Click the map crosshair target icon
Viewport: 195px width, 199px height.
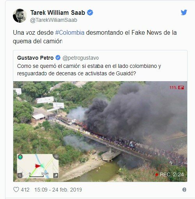(x=56, y=156)
